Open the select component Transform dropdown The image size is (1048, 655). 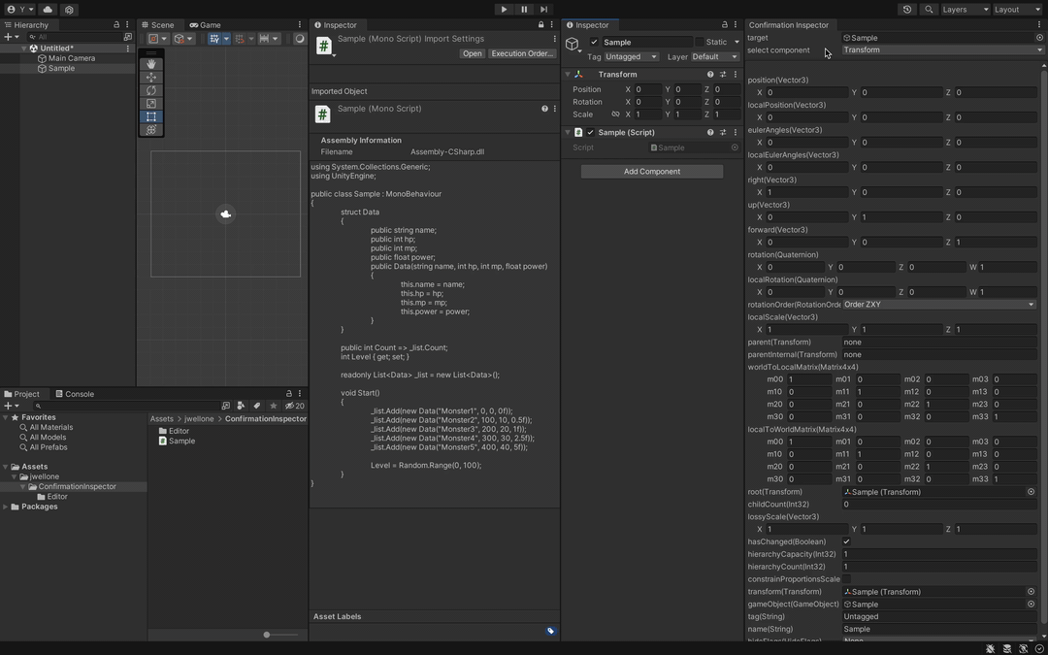click(x=942, y=50)
